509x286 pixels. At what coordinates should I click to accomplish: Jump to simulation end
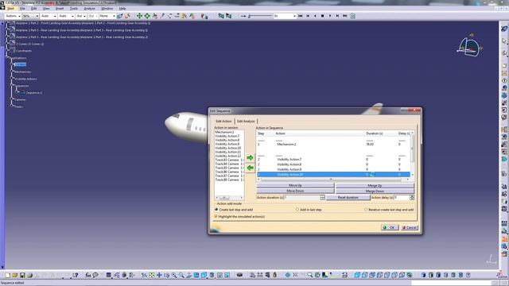(x=344, y=16)
